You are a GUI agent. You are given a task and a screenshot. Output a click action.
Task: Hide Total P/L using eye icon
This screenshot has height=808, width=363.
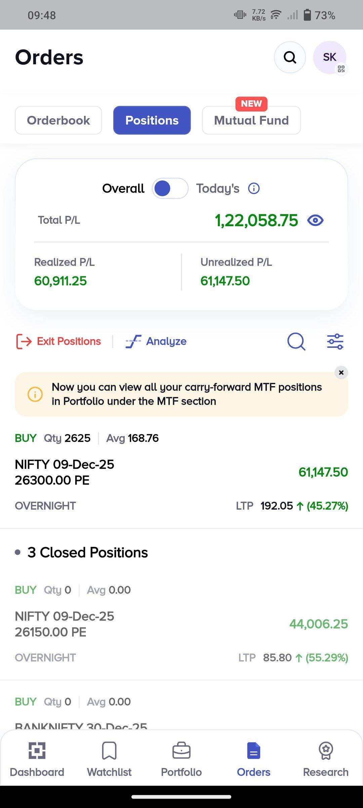[315, 221]
